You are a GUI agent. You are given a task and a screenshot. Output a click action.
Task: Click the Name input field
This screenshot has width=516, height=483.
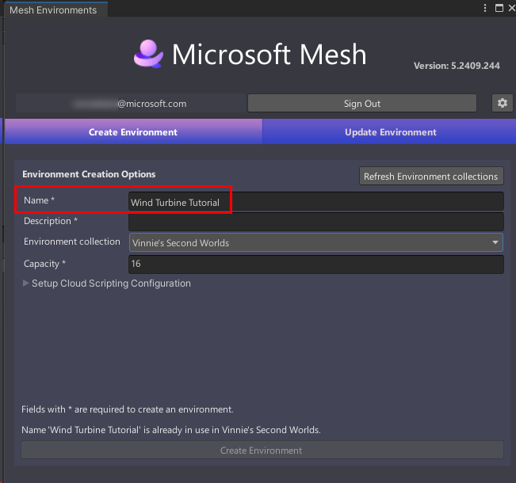(316, 201)
